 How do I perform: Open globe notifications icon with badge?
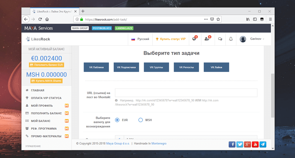coord(195,39)
